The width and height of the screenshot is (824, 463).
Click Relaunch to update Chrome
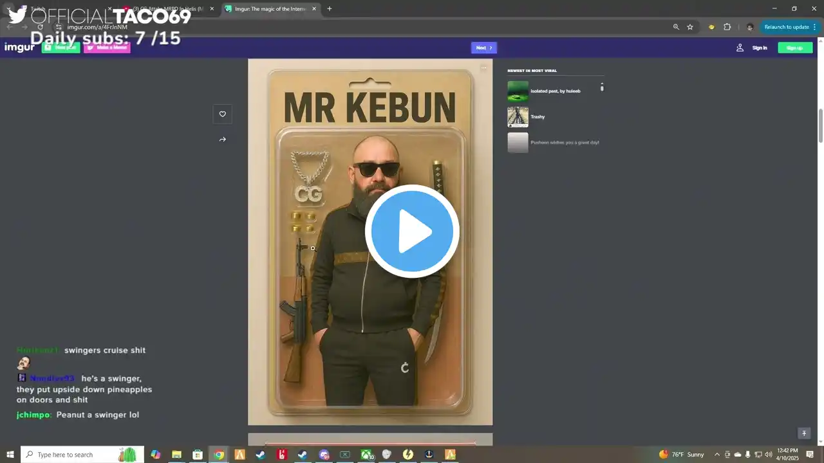787,27
